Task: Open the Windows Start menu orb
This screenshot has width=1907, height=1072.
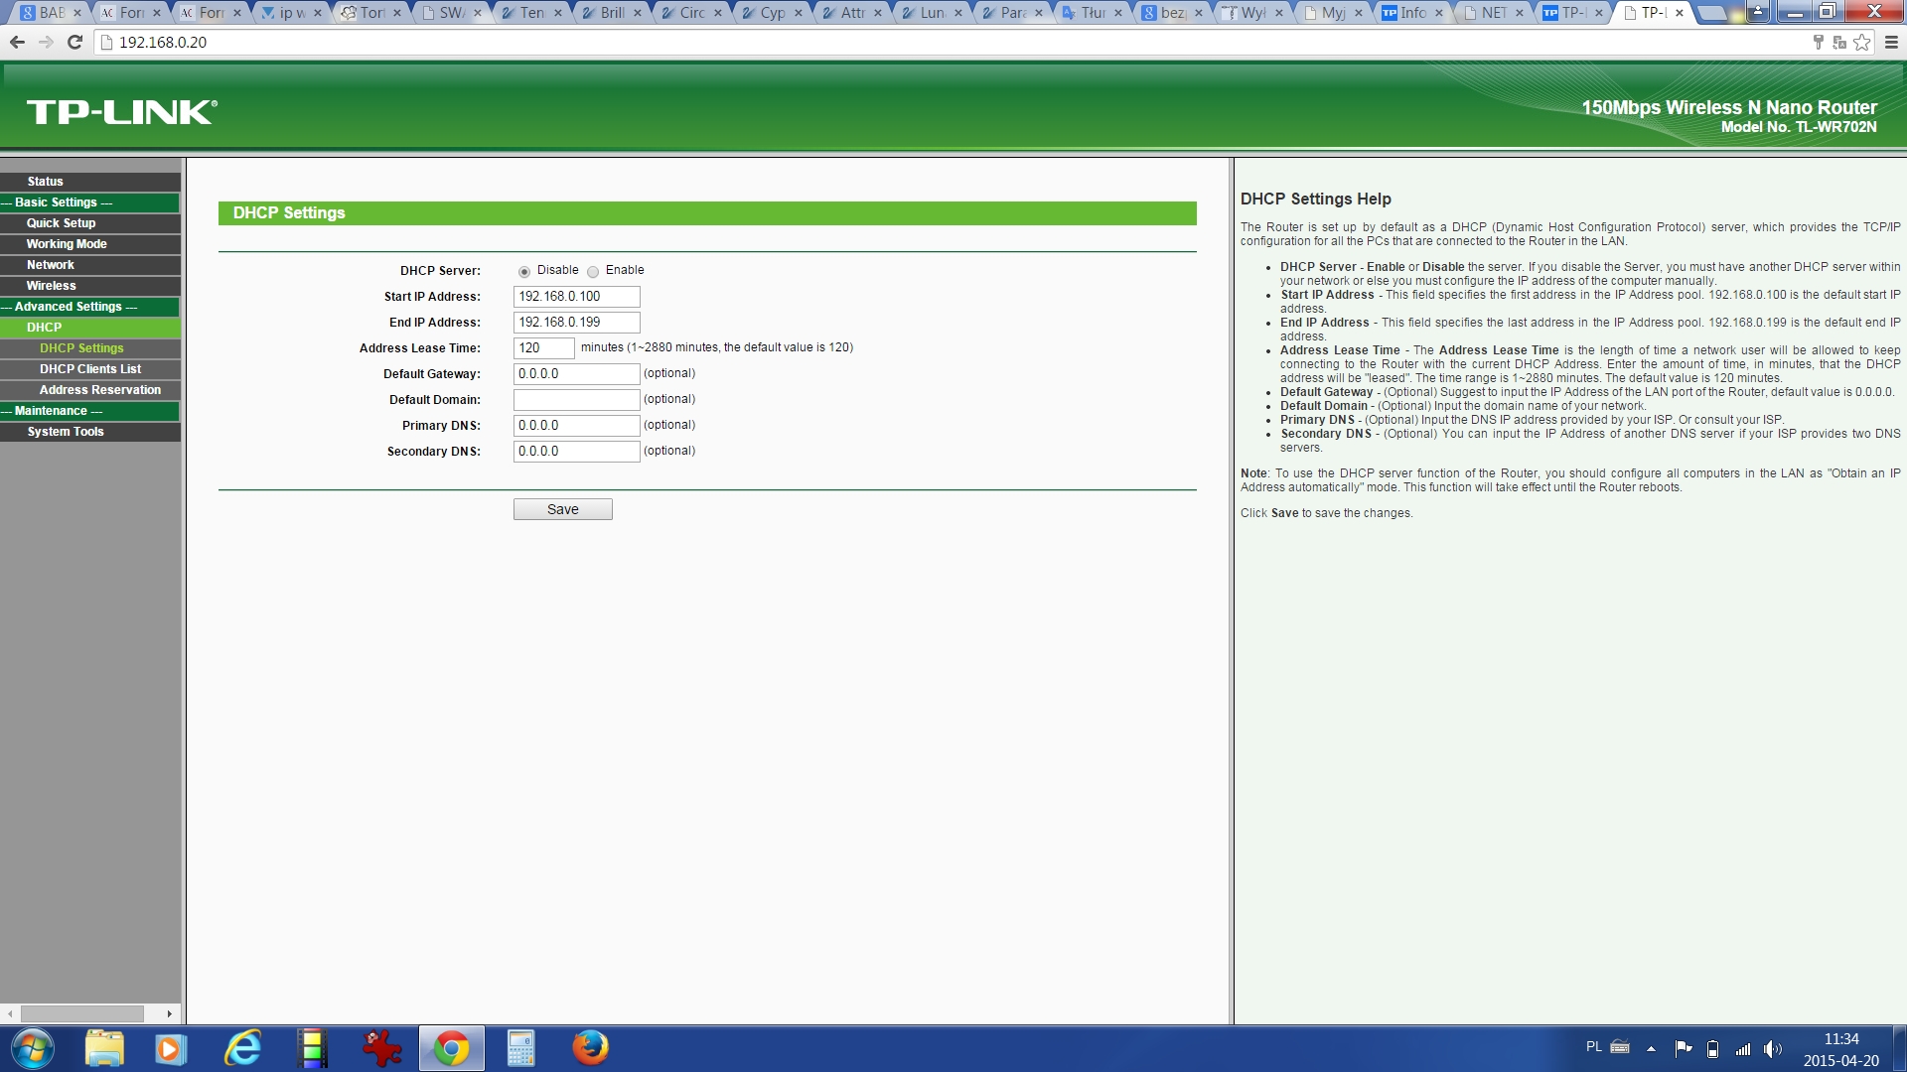Action: tap(32, 1048)
